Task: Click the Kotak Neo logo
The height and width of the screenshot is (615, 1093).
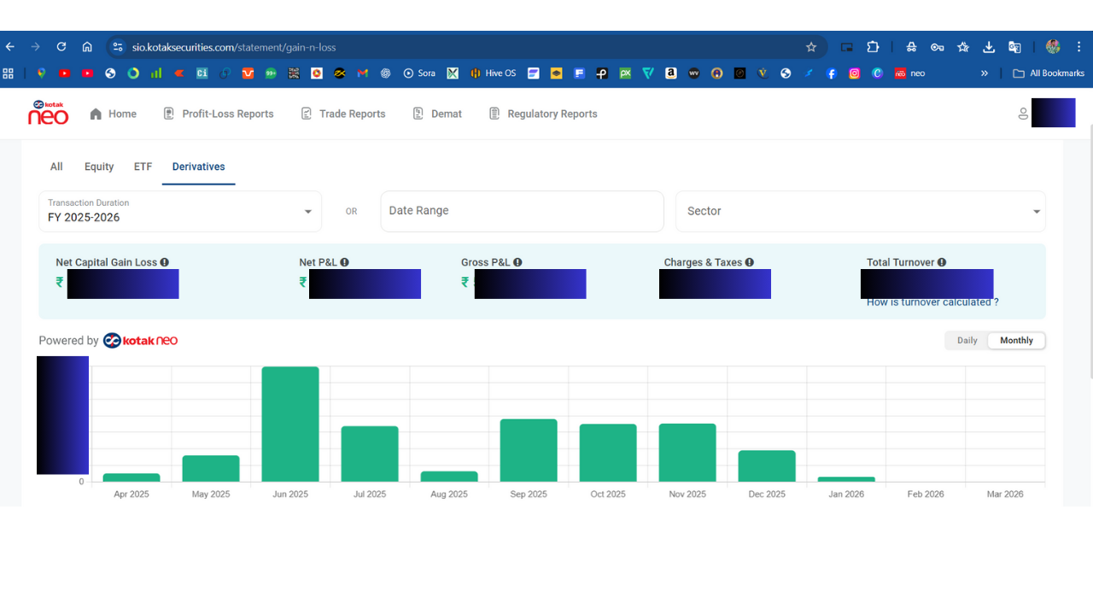Action: pyautogui.click(x=48, y=113)
